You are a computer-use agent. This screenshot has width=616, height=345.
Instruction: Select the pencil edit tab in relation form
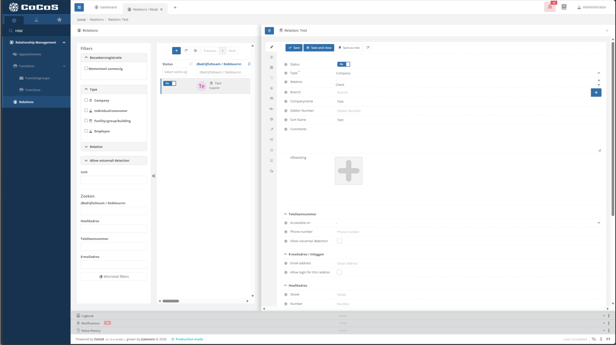click(x=271, y=47)
